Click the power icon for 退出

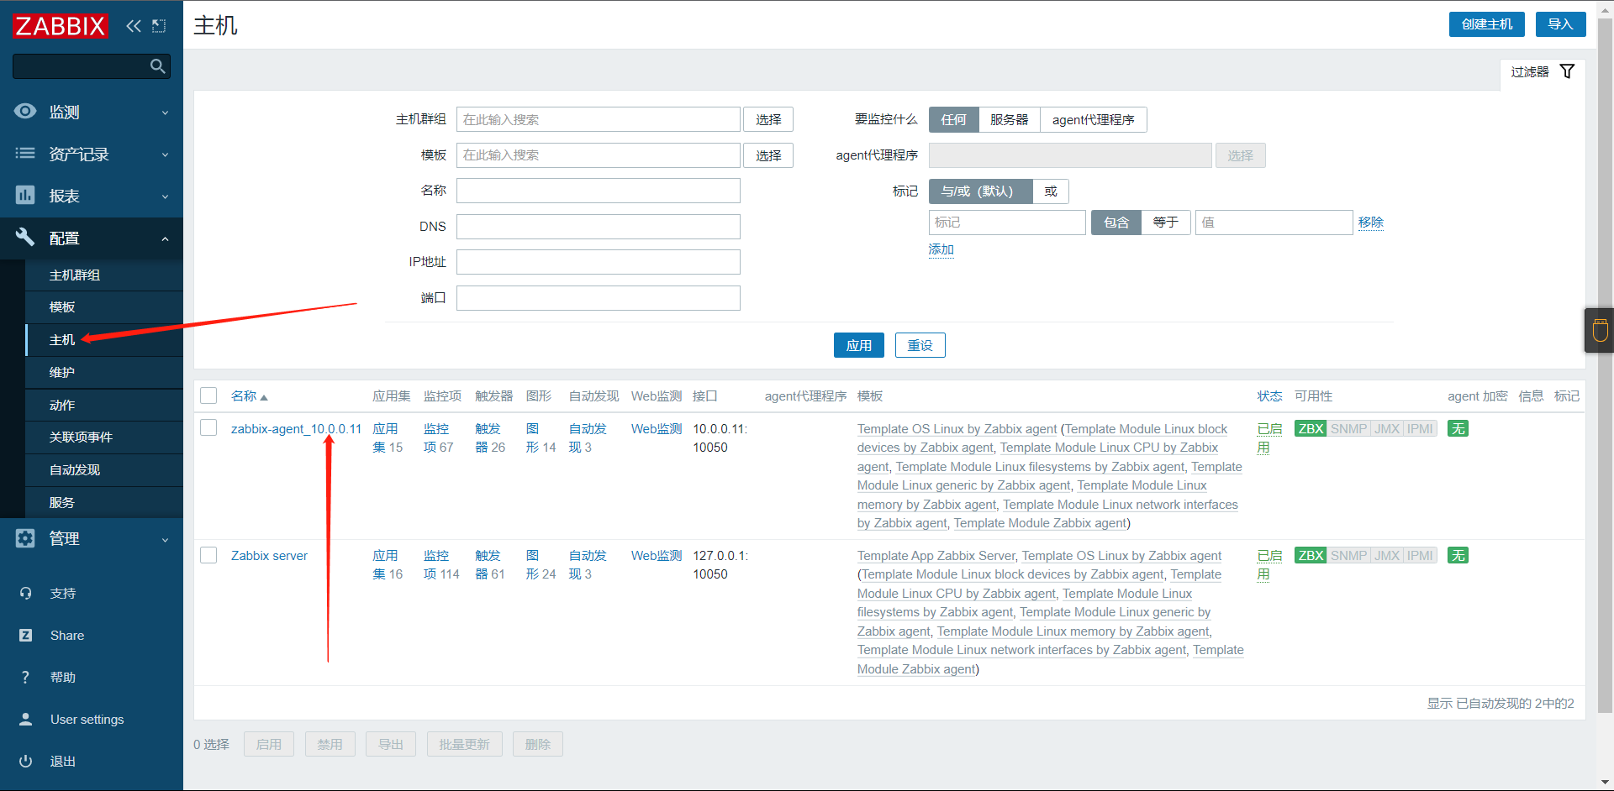(x=25, y=762)
